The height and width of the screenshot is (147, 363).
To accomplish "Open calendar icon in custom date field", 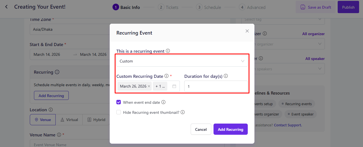I will point(174,86).
